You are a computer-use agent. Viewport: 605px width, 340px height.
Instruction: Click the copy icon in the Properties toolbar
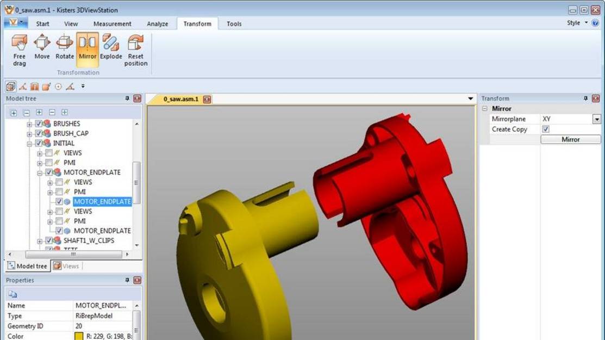tap(13, 294)
